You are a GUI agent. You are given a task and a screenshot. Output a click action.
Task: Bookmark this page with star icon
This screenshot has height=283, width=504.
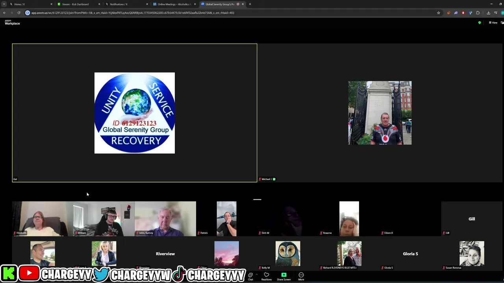click(x=438, y=13)
